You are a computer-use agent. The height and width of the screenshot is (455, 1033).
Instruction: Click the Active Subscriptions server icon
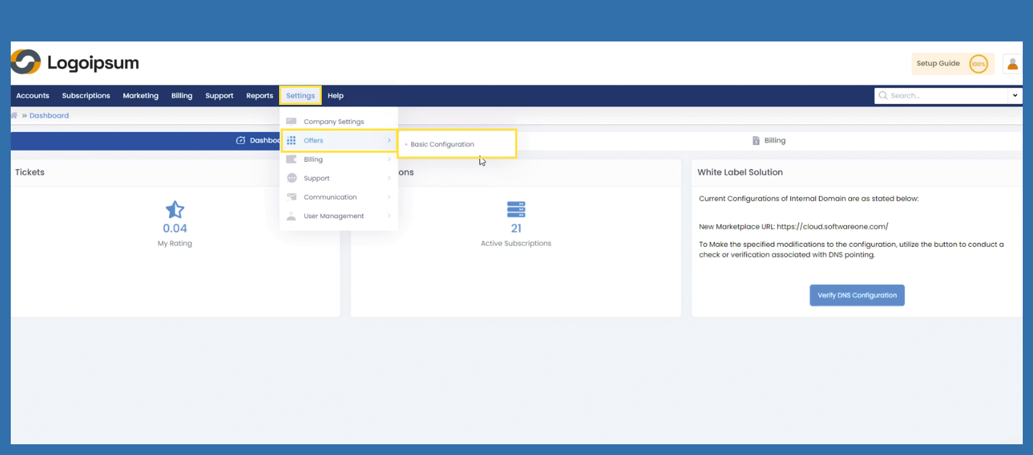pyautogui.click(x=516, y=209)
